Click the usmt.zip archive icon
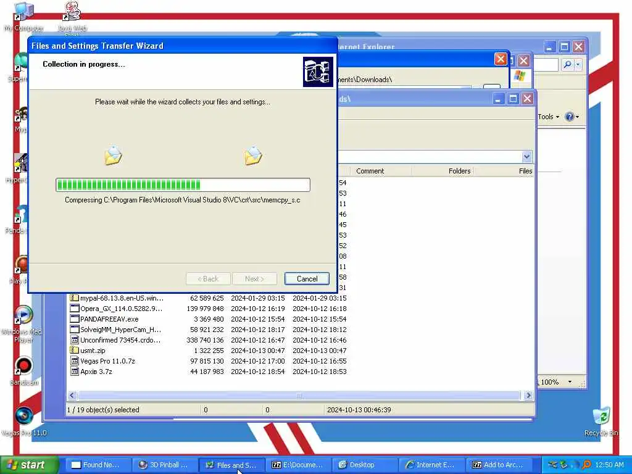 pos(74,351)
